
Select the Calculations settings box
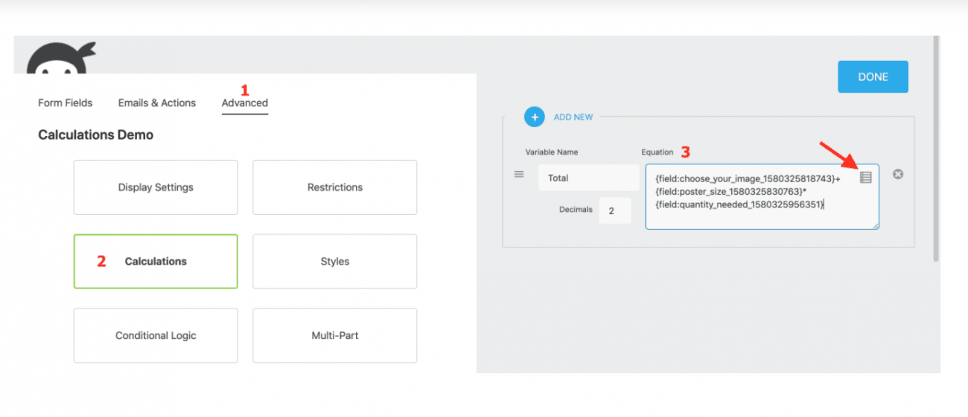click(x=156, y=262)
